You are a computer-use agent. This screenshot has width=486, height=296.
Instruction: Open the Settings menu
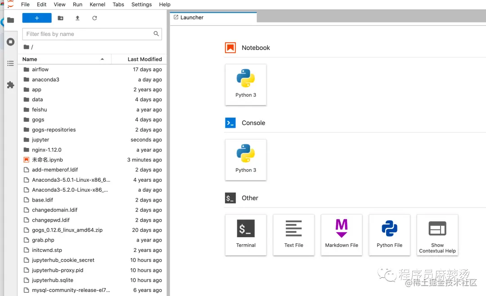coord(141,4)
